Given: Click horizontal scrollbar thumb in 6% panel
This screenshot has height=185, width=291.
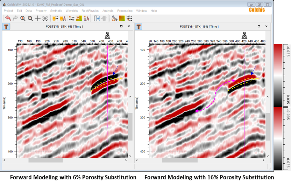Looking at the screenshot, I should [x=45, y=160].
